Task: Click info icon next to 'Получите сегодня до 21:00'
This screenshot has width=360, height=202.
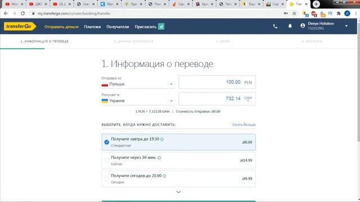Action: [x=164, y=176]
